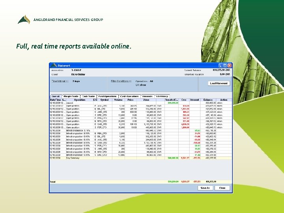
Task: Click the Volume column header
Action: tap(118, 100)
